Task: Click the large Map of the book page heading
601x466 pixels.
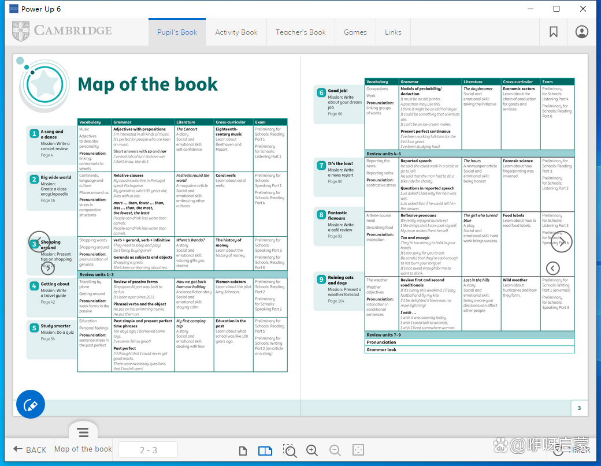Action: [147, 84]
